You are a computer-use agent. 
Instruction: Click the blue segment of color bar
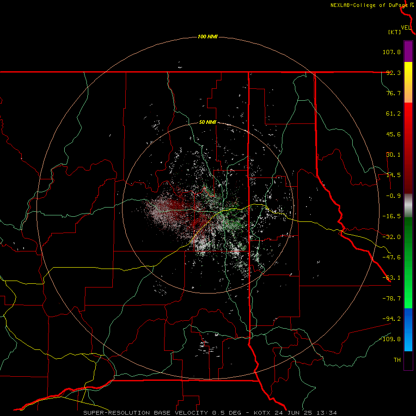point(408,330)
